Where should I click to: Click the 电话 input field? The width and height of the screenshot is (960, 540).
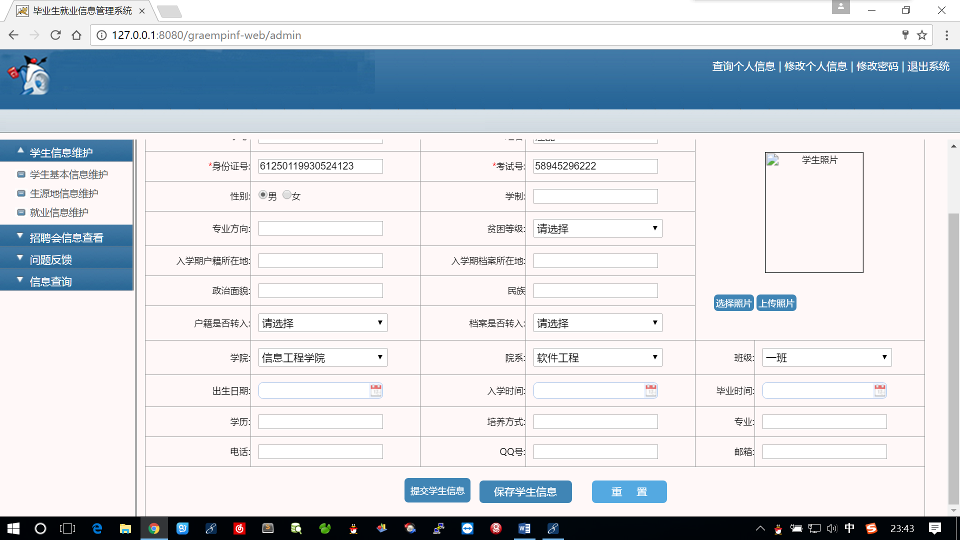coord(320,452)
